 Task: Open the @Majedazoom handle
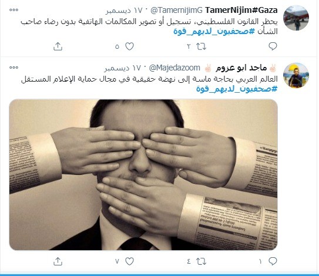point(174,68)
